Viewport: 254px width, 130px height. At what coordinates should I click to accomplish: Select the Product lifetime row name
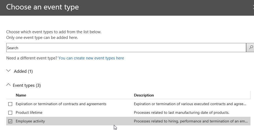[x=29, y=113]
